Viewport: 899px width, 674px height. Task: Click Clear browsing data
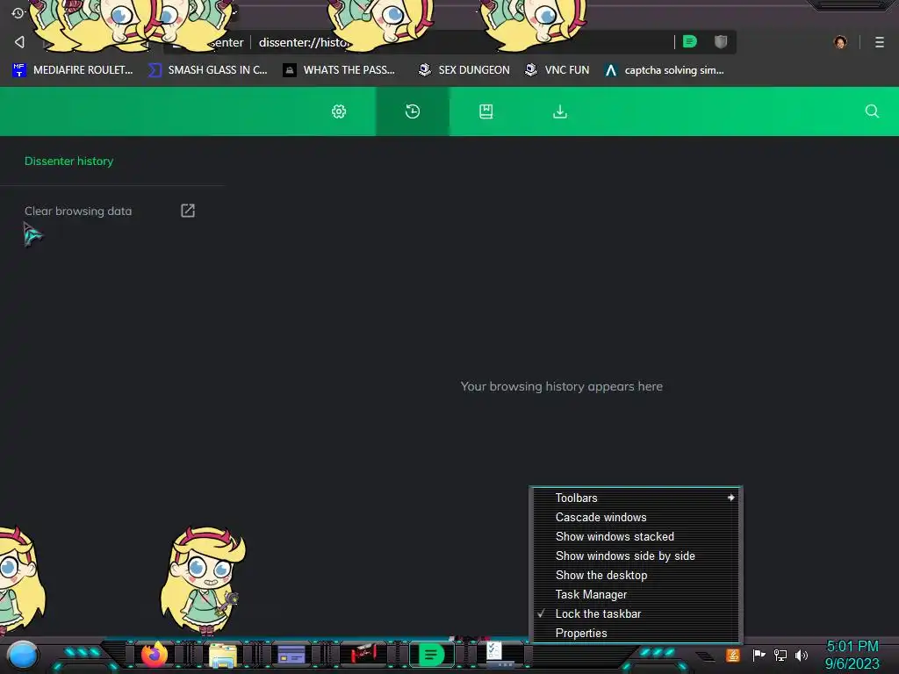click(x=78, y=211)
